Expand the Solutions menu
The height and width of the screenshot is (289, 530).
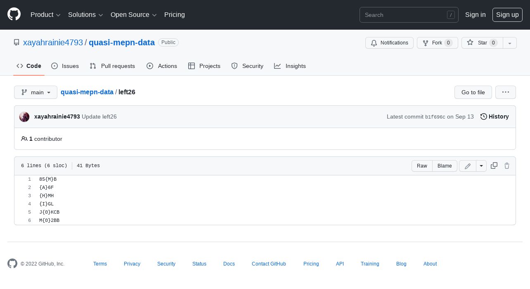coord(85,15)
